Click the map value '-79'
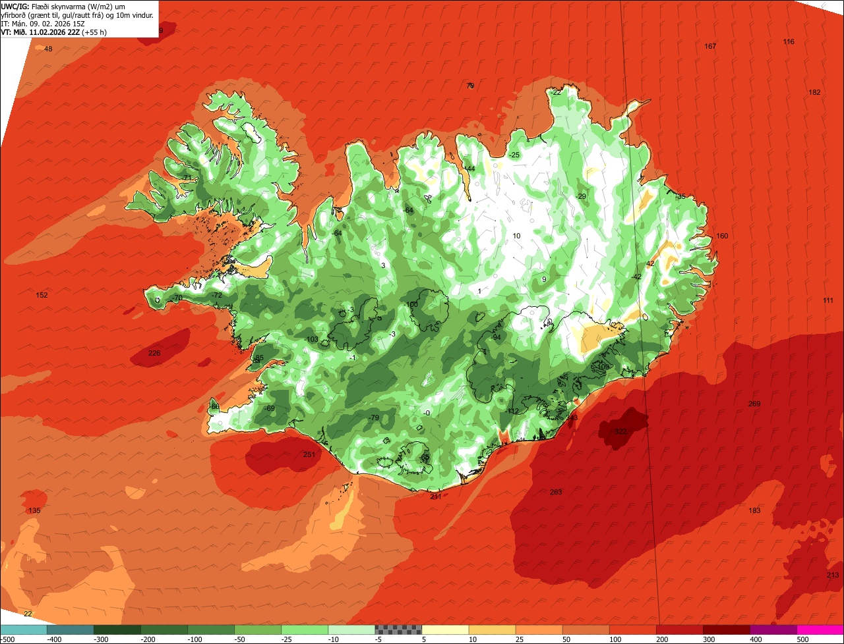844x644 pixels. click(373, 417)
